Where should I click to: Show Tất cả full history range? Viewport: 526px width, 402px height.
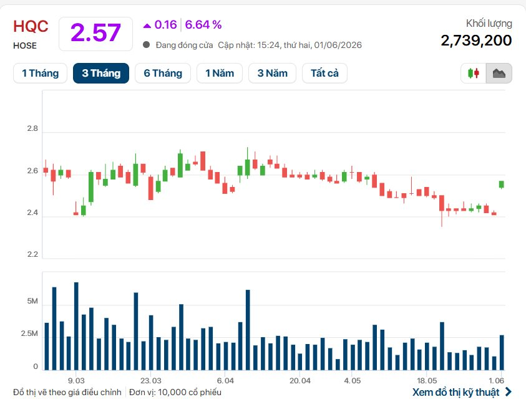[x=324, y=73]
